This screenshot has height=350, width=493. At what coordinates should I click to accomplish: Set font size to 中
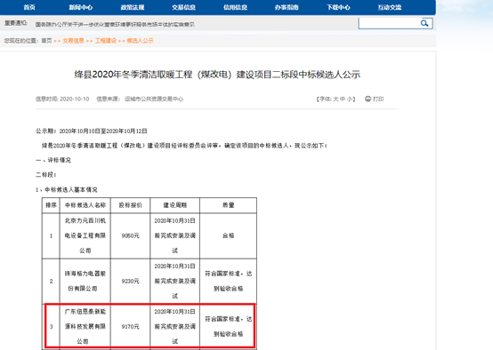pyautogui.click(x=343, y=99)
